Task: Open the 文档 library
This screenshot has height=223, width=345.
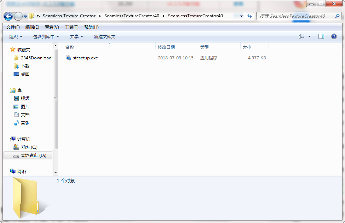Action: point(25,115)
